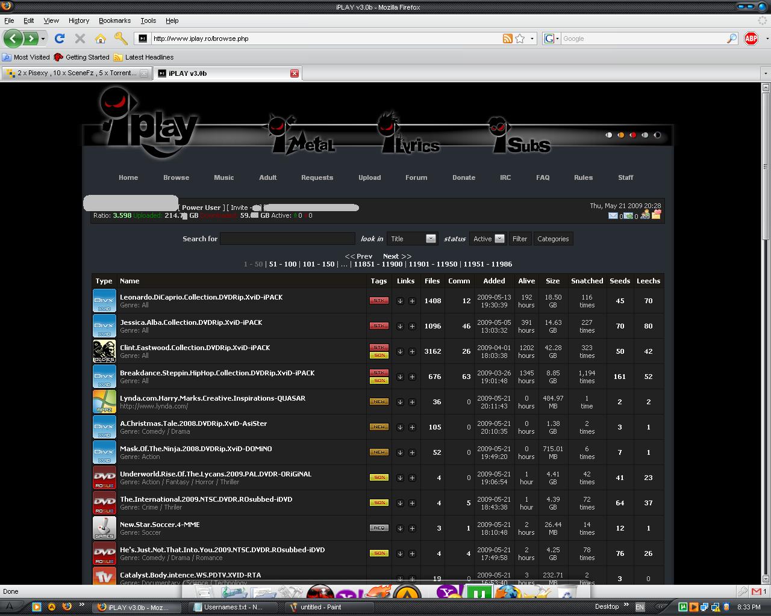Close the iPLAY v3.0b tab
This screenshot has width=771, height=616.
click(295, 73)
